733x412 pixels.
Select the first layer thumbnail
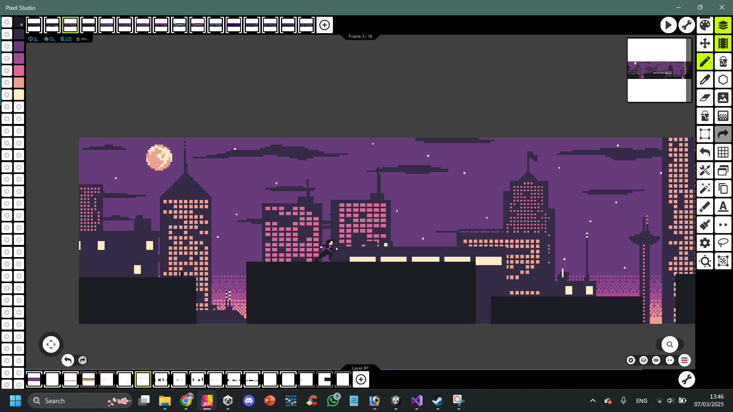tap(34, 379)
